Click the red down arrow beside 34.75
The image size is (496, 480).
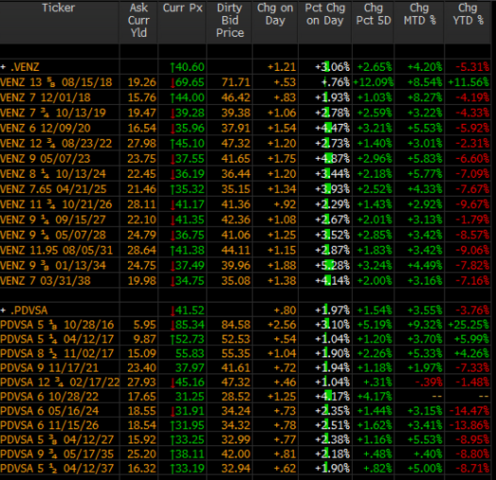click(x=173, y=281)
